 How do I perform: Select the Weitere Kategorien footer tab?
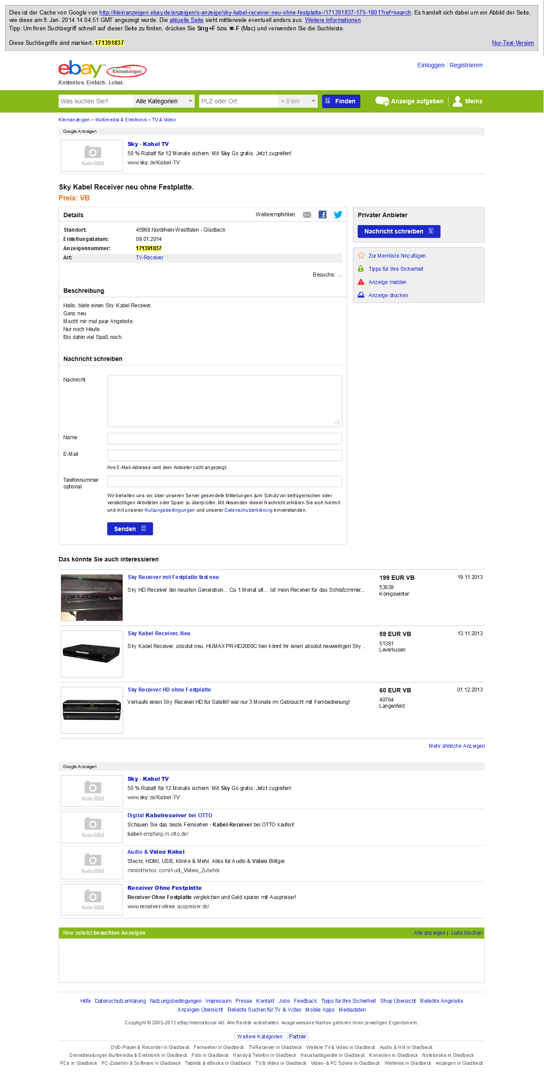click(x=260, y=1036)
